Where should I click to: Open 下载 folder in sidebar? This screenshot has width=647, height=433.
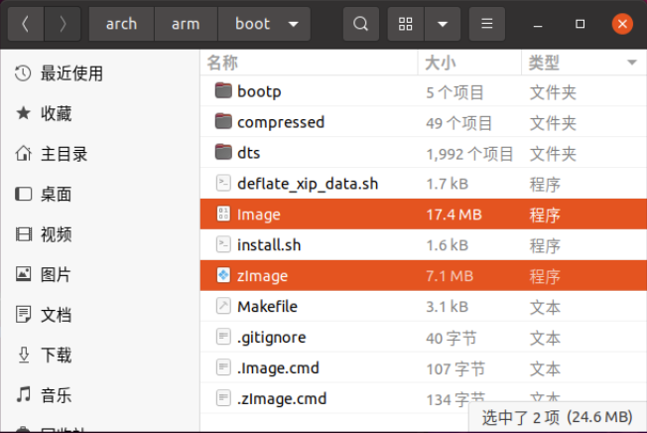57,355
